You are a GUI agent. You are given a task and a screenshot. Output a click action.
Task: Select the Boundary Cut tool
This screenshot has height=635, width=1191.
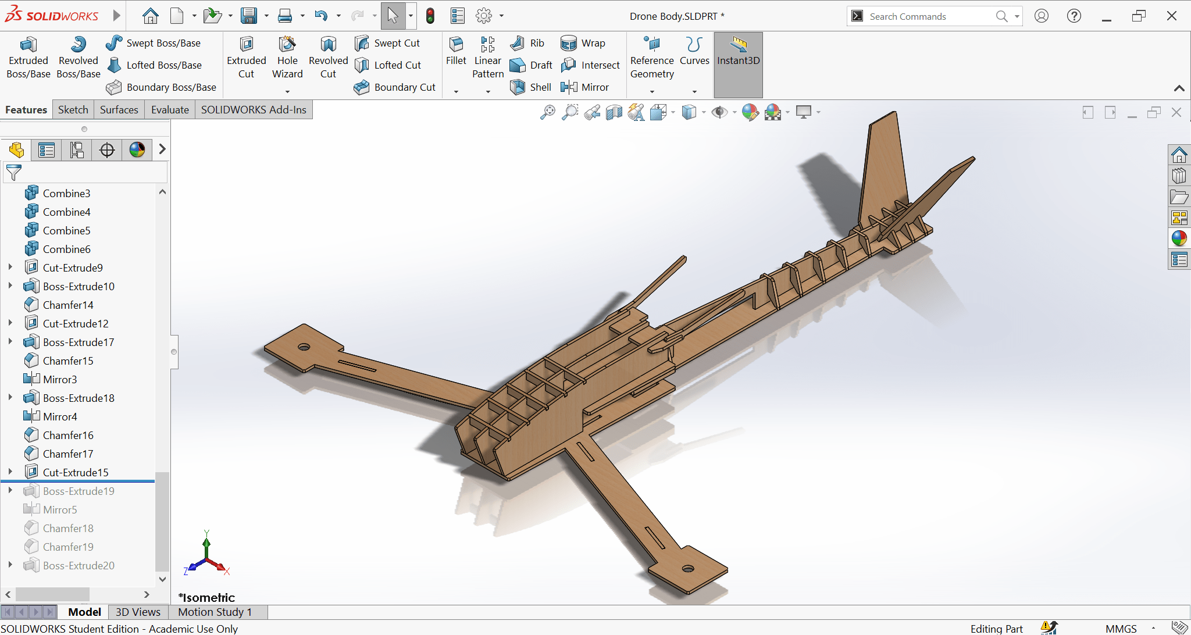tap(394, 87)
